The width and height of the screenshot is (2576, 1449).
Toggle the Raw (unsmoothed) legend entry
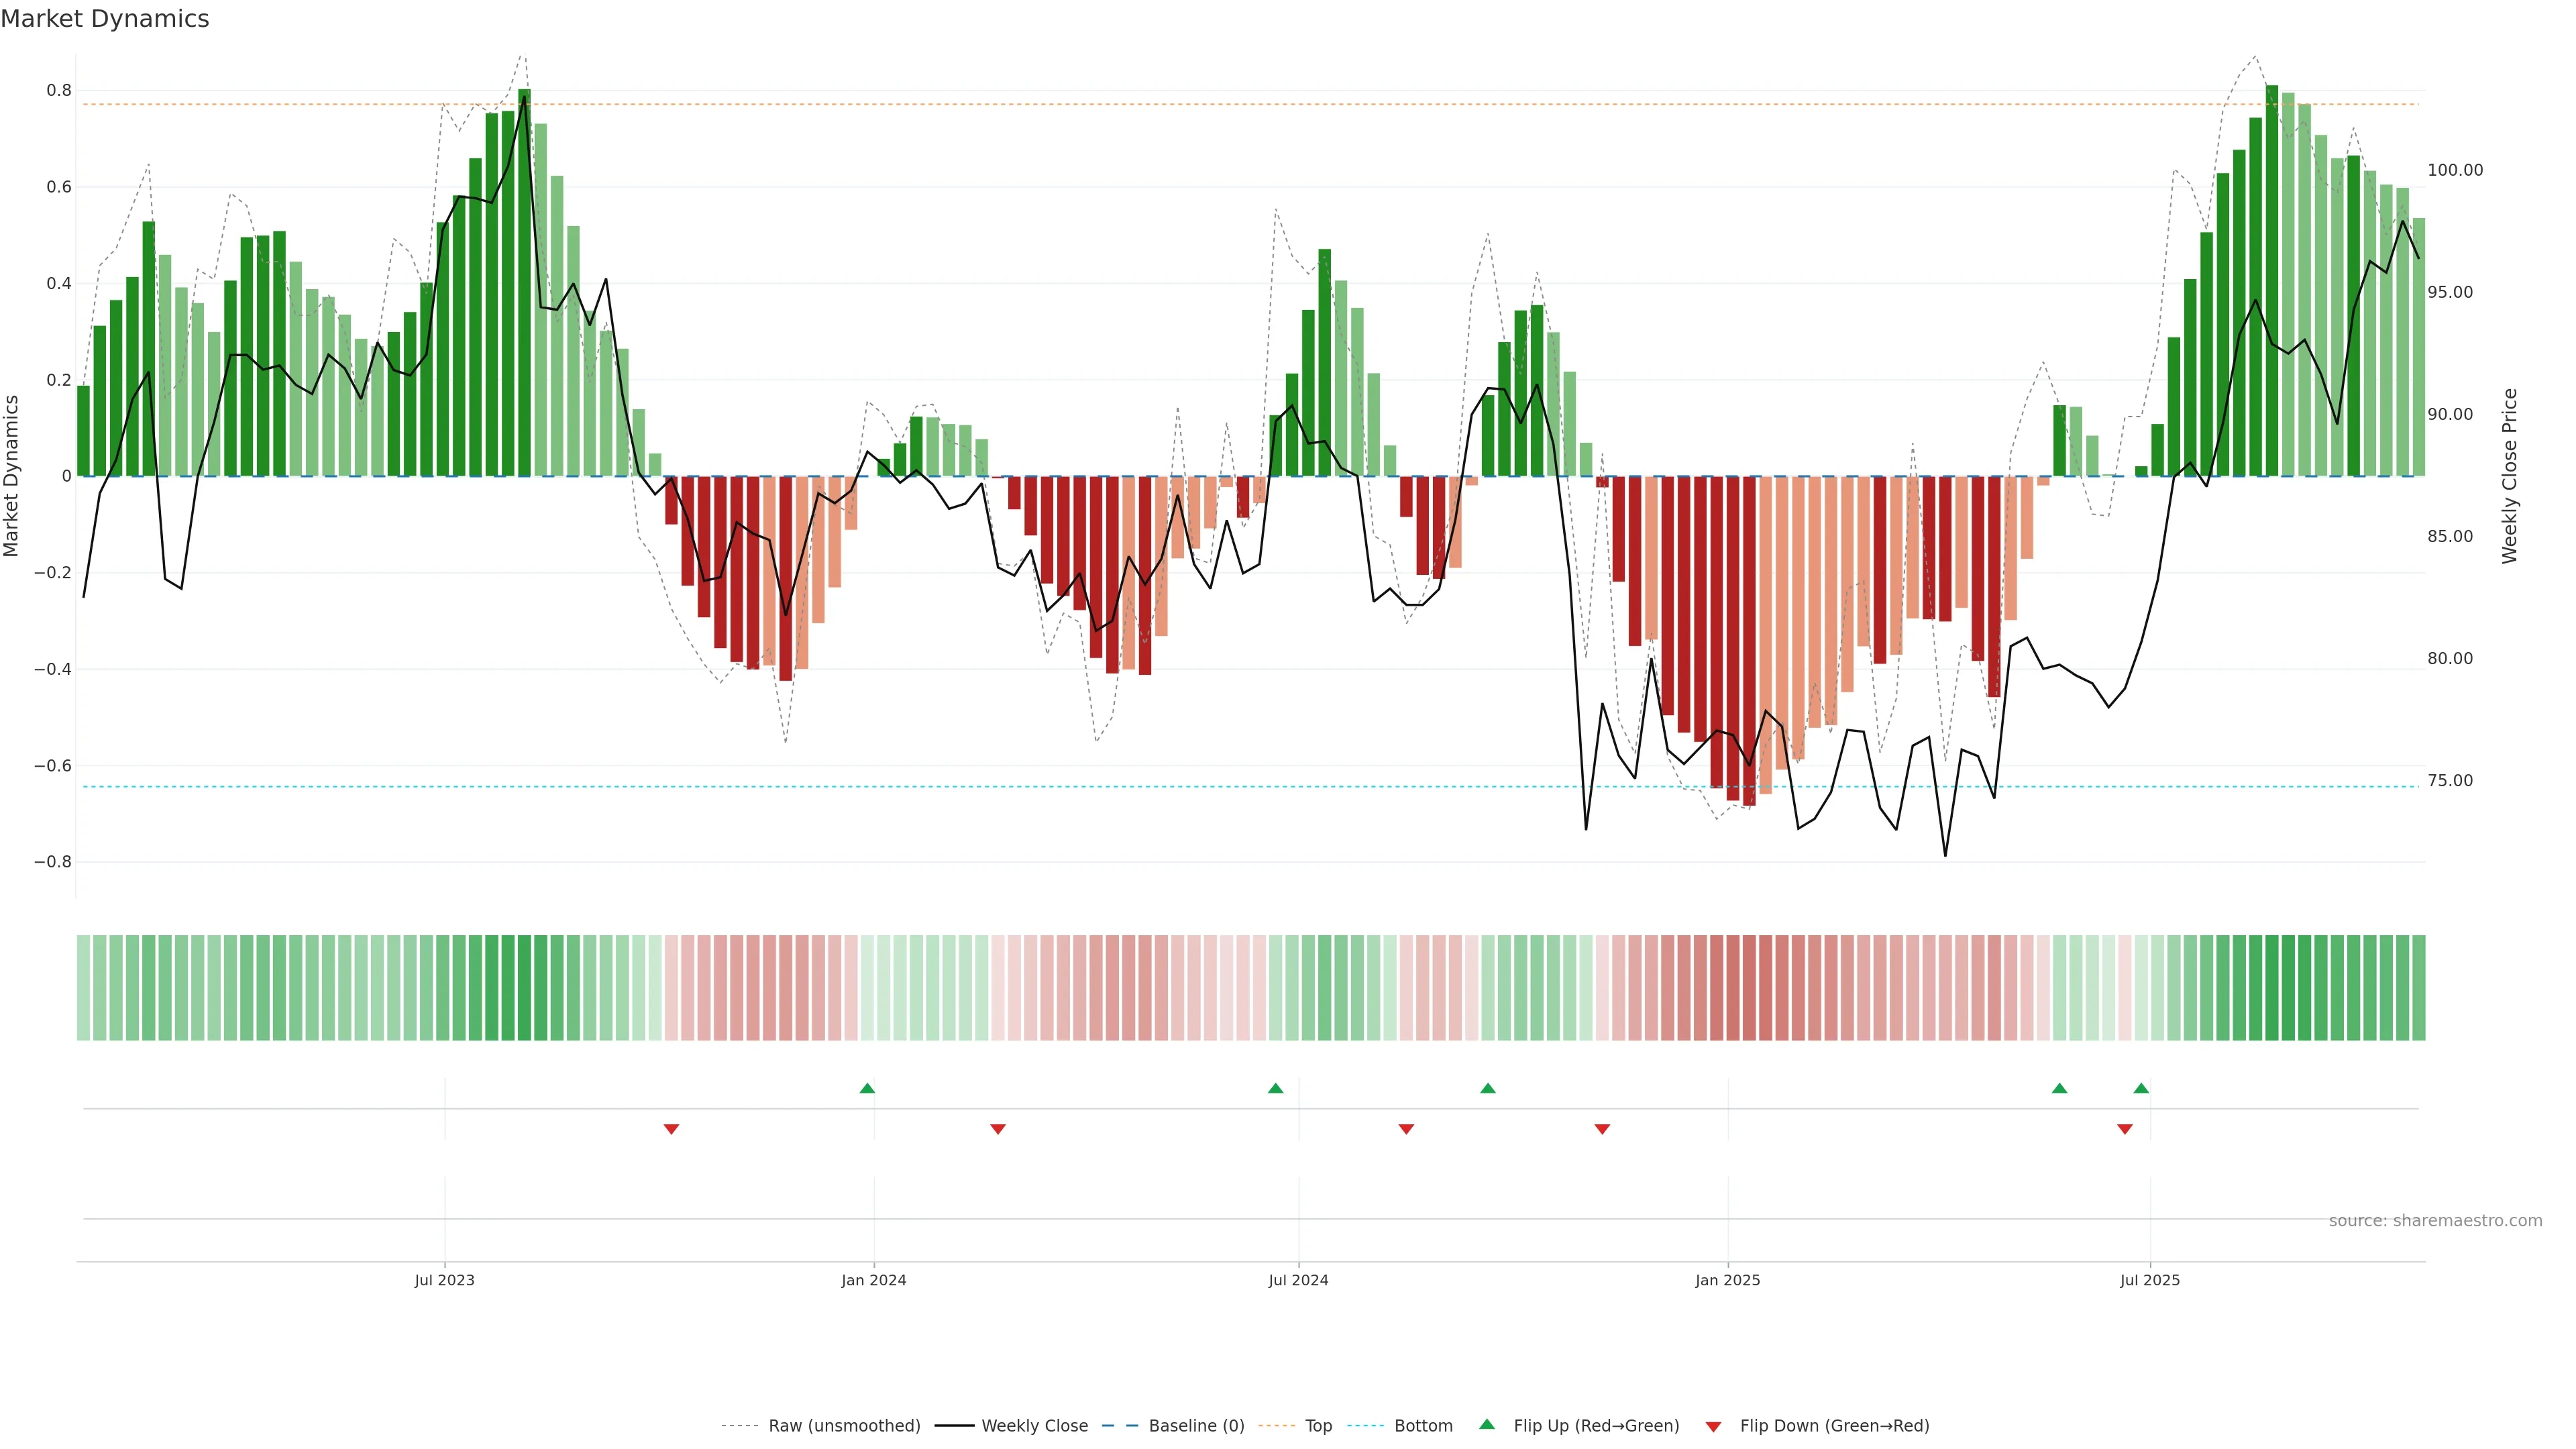click(843, 1426)
